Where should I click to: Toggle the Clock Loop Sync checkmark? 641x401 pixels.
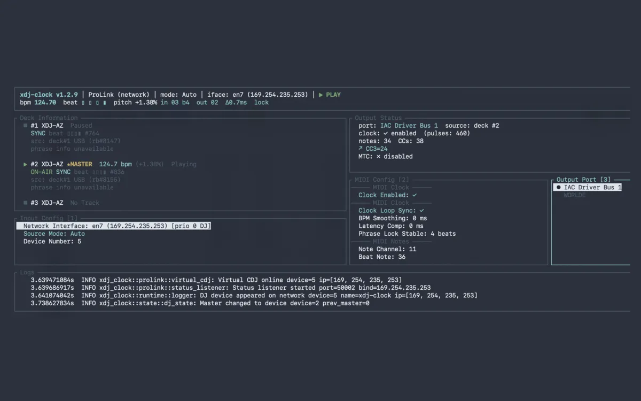[421, 211]
